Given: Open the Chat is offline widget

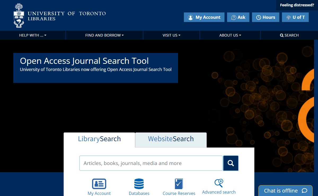Looking at the screenshot, I should coord(286,191).
